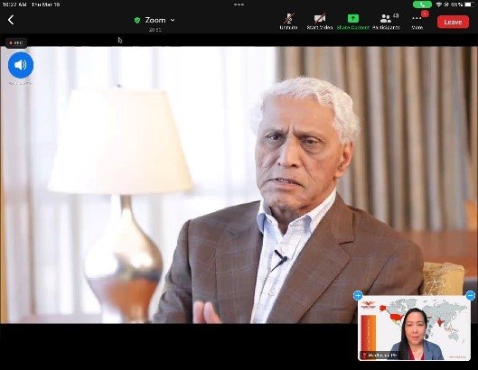Click the green encryption shield icon
Image resolution: width=478 pixels, height=370 pixels.
137,20
